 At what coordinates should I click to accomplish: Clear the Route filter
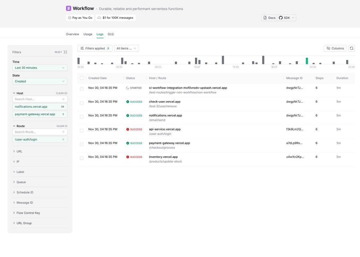[x=62, y=126]
